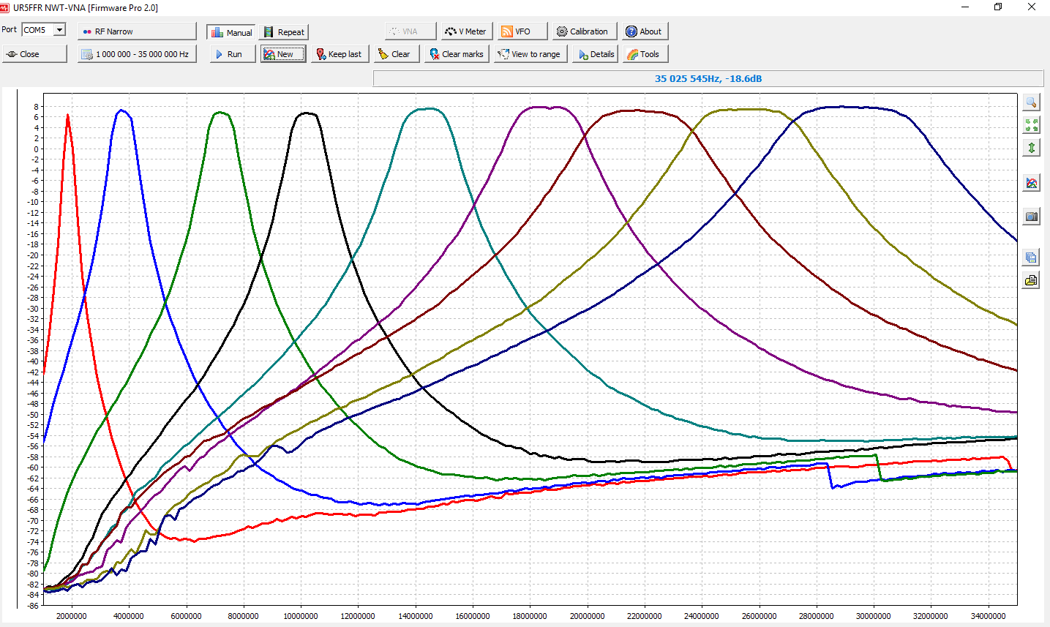Click the camera screenshot icon
This screenshot has height=627, width=1050.
click(x=1031, y=217)
